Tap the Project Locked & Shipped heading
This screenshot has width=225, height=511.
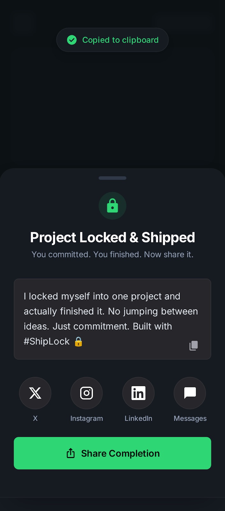112,237
